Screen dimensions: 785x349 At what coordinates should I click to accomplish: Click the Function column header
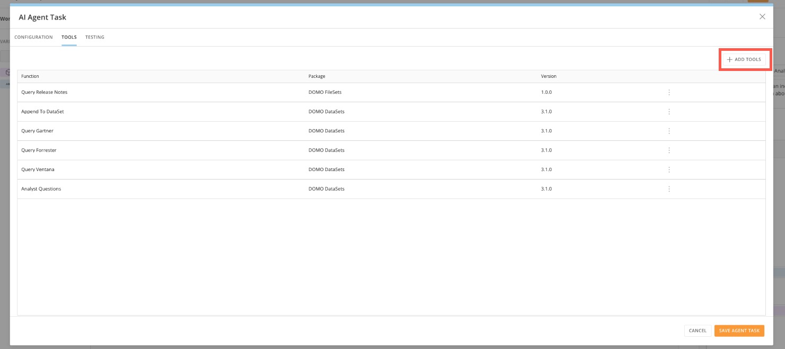pyautogui.click(x=30, y=76)
